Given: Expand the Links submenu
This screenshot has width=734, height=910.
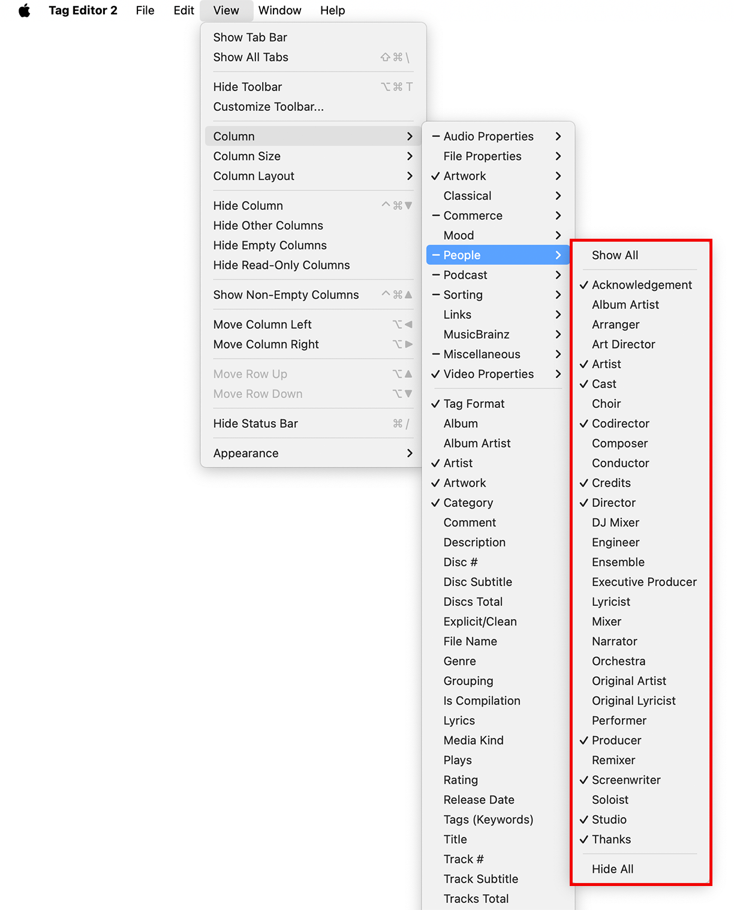Looking at the screenshot, I should (x=498, y=314).
